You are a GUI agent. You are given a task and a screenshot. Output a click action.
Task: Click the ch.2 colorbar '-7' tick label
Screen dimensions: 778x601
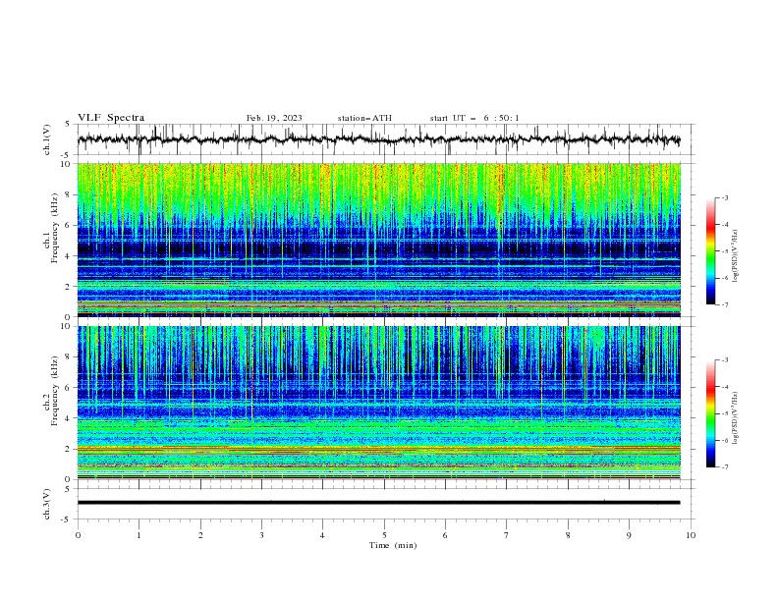724,466
